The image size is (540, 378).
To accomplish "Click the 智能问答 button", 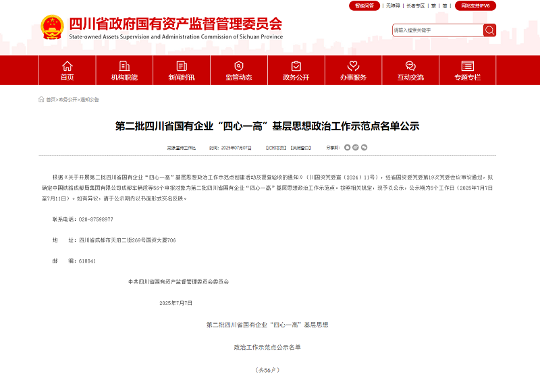I will tap(364, 5).
